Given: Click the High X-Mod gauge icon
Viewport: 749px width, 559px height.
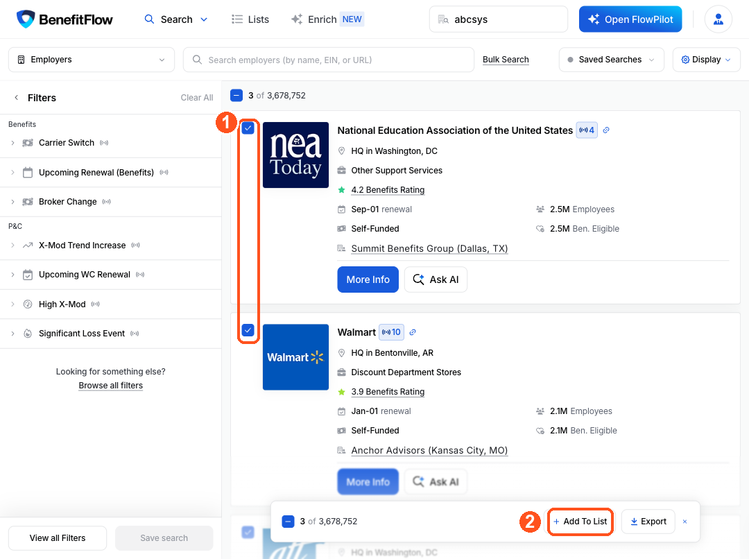Looking at the screenshot, I should [x=28, y=304].
